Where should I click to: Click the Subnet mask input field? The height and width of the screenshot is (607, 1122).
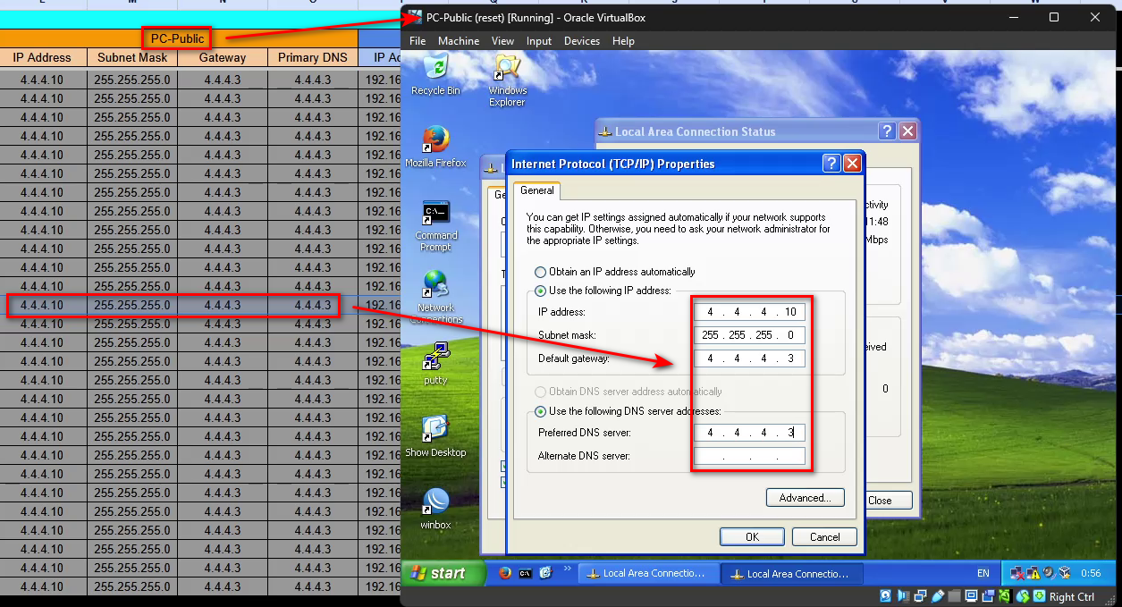[750, 335]
